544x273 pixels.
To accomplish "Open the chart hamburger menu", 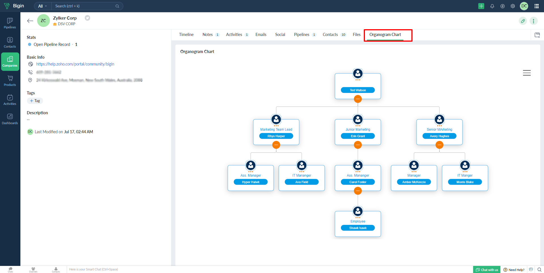I will coord(527,73).
